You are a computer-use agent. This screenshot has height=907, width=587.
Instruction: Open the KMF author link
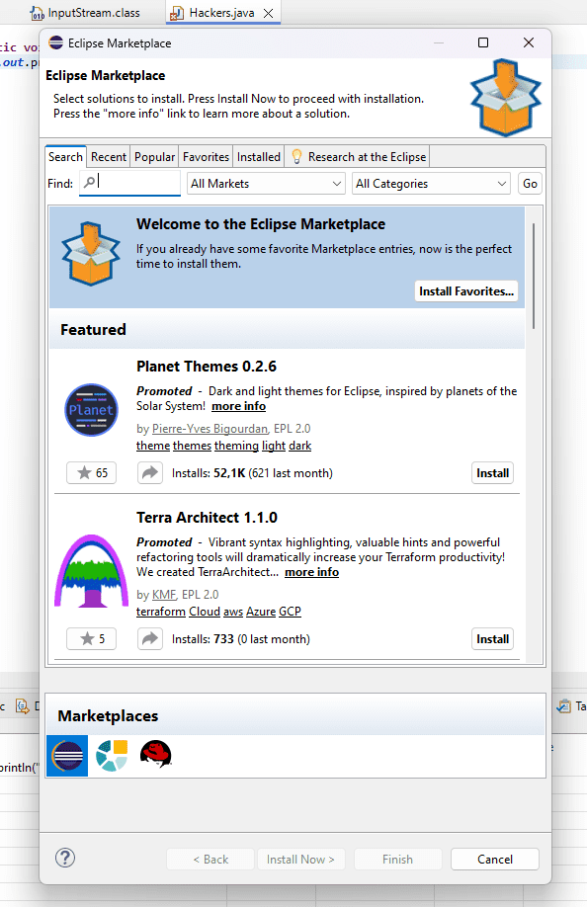164,595
